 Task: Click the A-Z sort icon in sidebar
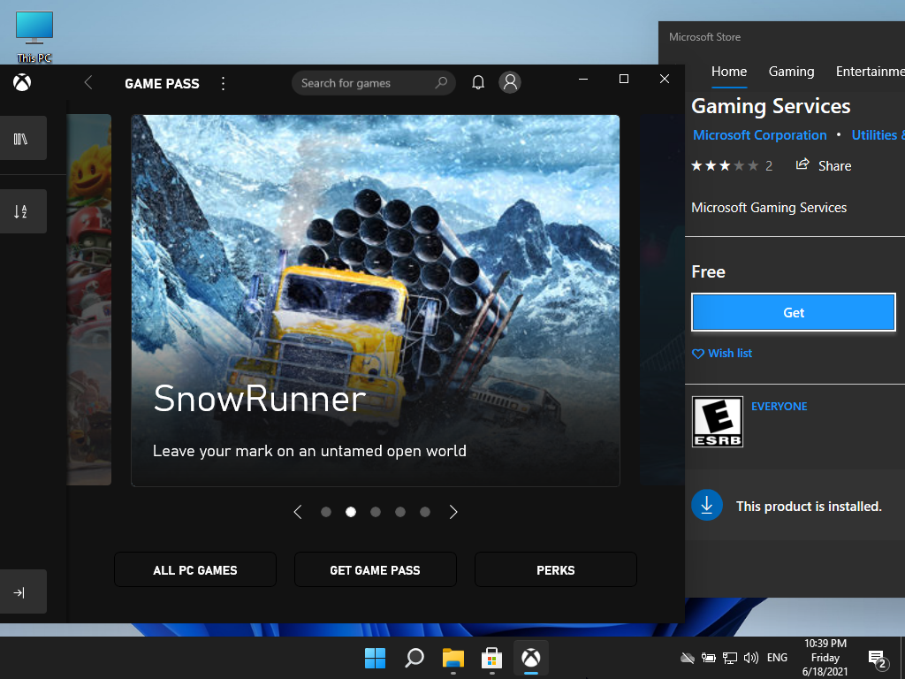[x=21, y=211]
